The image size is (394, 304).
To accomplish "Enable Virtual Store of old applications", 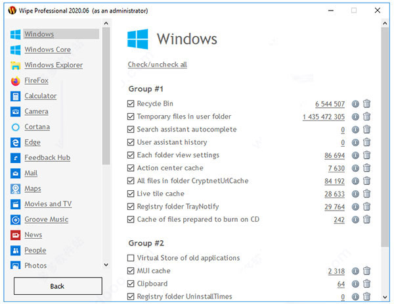I will coord(131,258).
